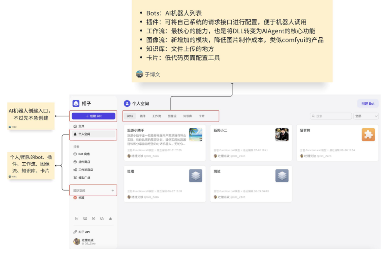Image resolution: width=388 pixels, height=253 pixels.
Task: Click the 扣子 logo icon
Action: [76, 104]
